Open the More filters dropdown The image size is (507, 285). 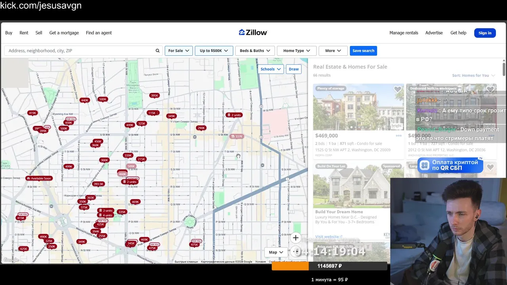(333, 51)
